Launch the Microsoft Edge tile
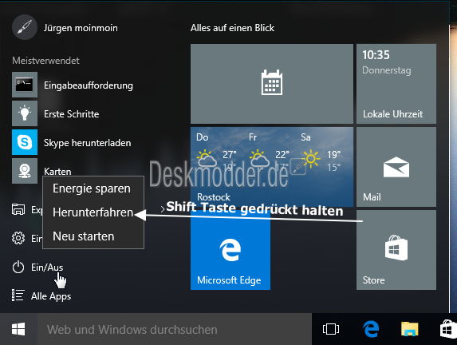The image size is (457, 345). pyautogui.click(x=230, y=250)
